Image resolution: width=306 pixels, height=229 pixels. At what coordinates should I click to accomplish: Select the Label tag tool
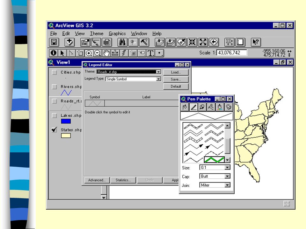point(142,53)
